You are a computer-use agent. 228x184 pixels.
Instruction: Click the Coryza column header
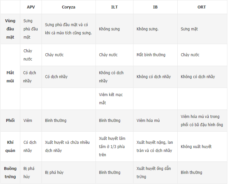click(x=68, y=7)
